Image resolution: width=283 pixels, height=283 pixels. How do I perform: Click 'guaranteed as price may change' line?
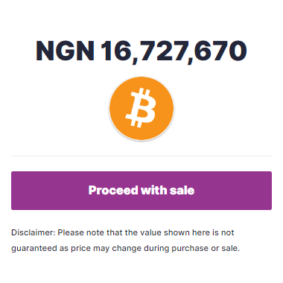coord(77,248)
